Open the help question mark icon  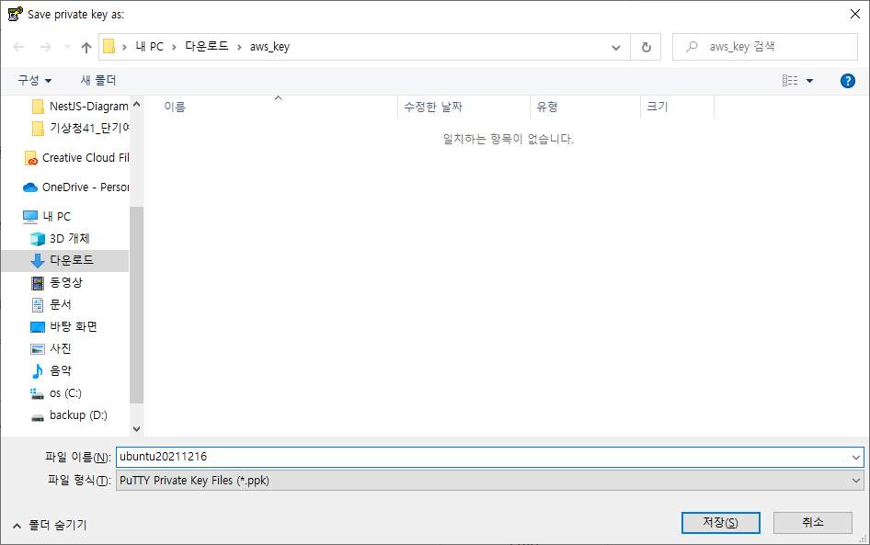pos(847,80)
